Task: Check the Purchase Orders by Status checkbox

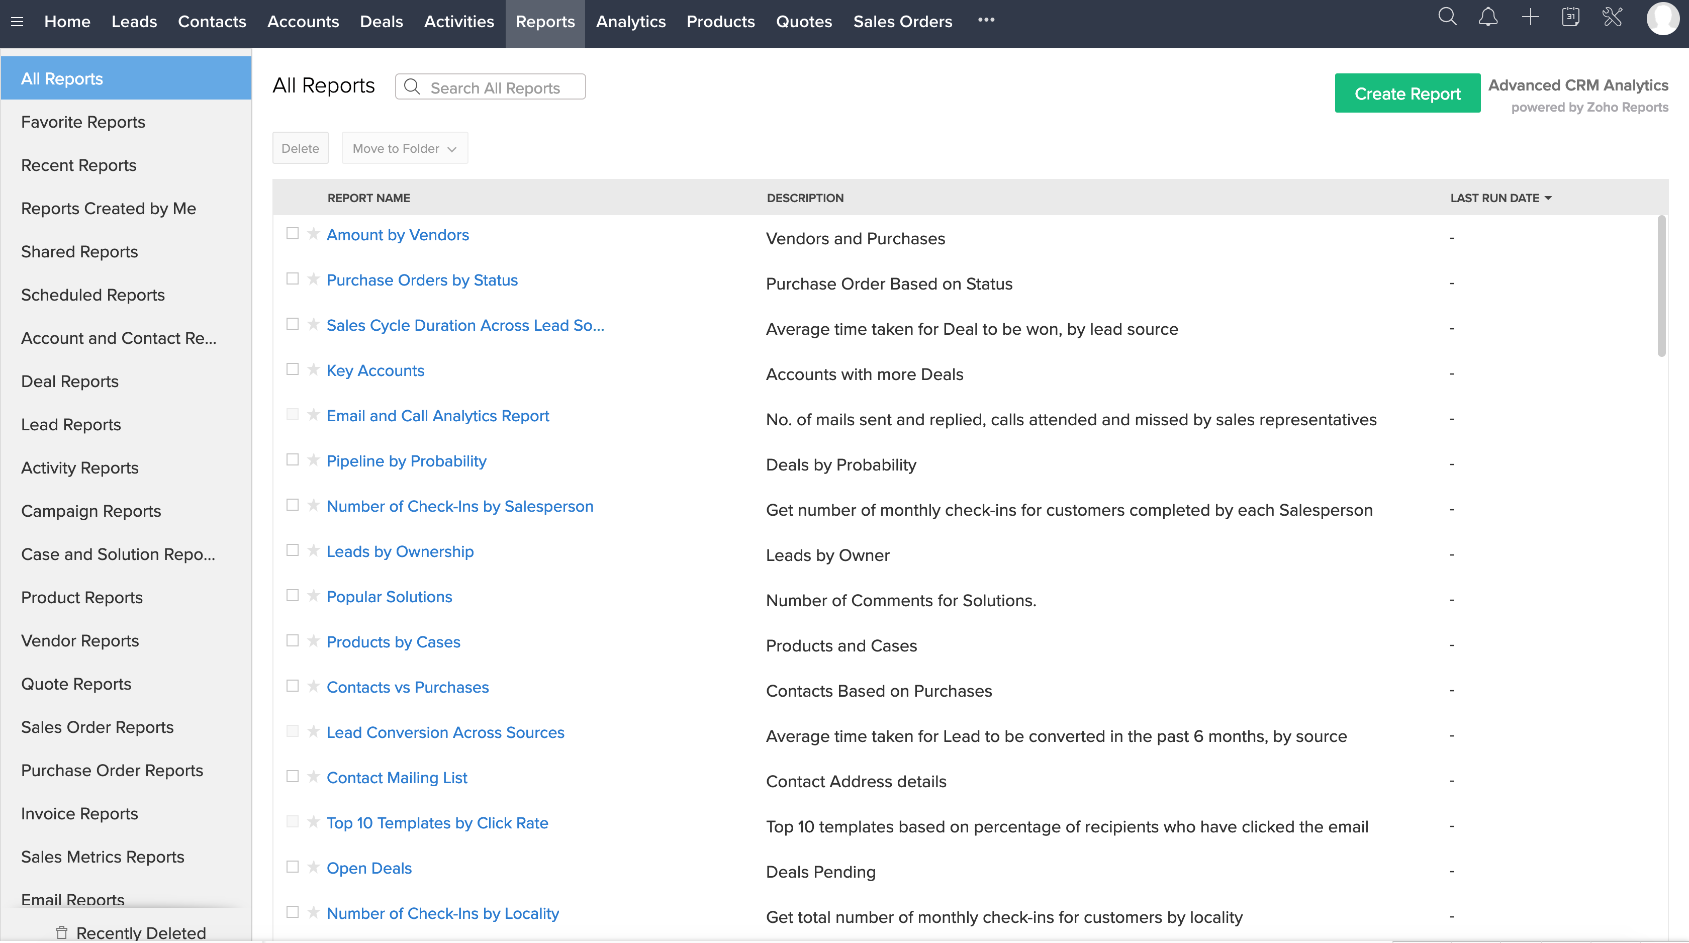Action: click(x=293, y=278)
